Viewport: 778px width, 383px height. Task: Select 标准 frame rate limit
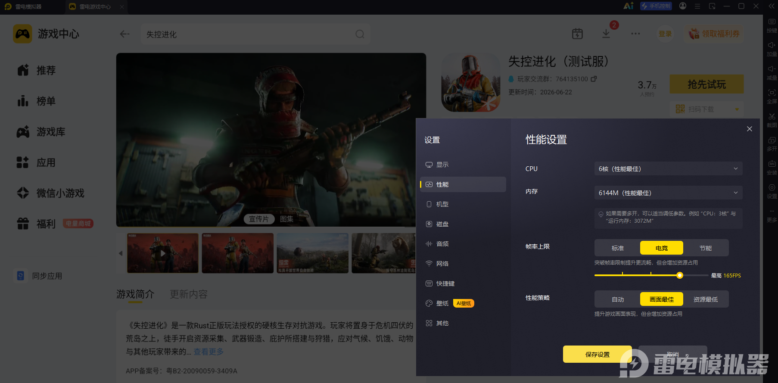(x=618, y=248)
